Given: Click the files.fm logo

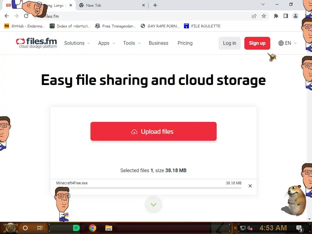Looking at the screenshot, I should 37,43.
